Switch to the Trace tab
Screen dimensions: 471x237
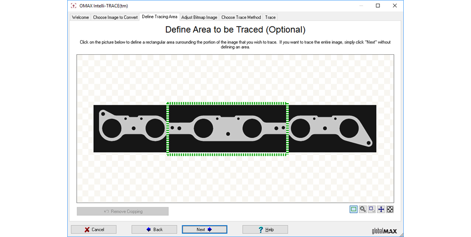point(270,18)
